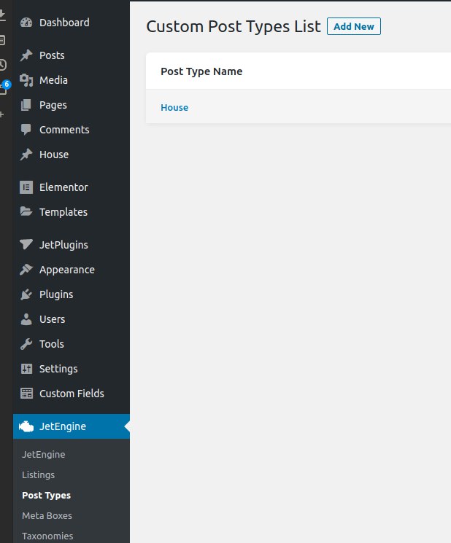Click the Templates folder icon
Image resolution: width=451 pixels, height=543 pixels.
click(26, 211)
